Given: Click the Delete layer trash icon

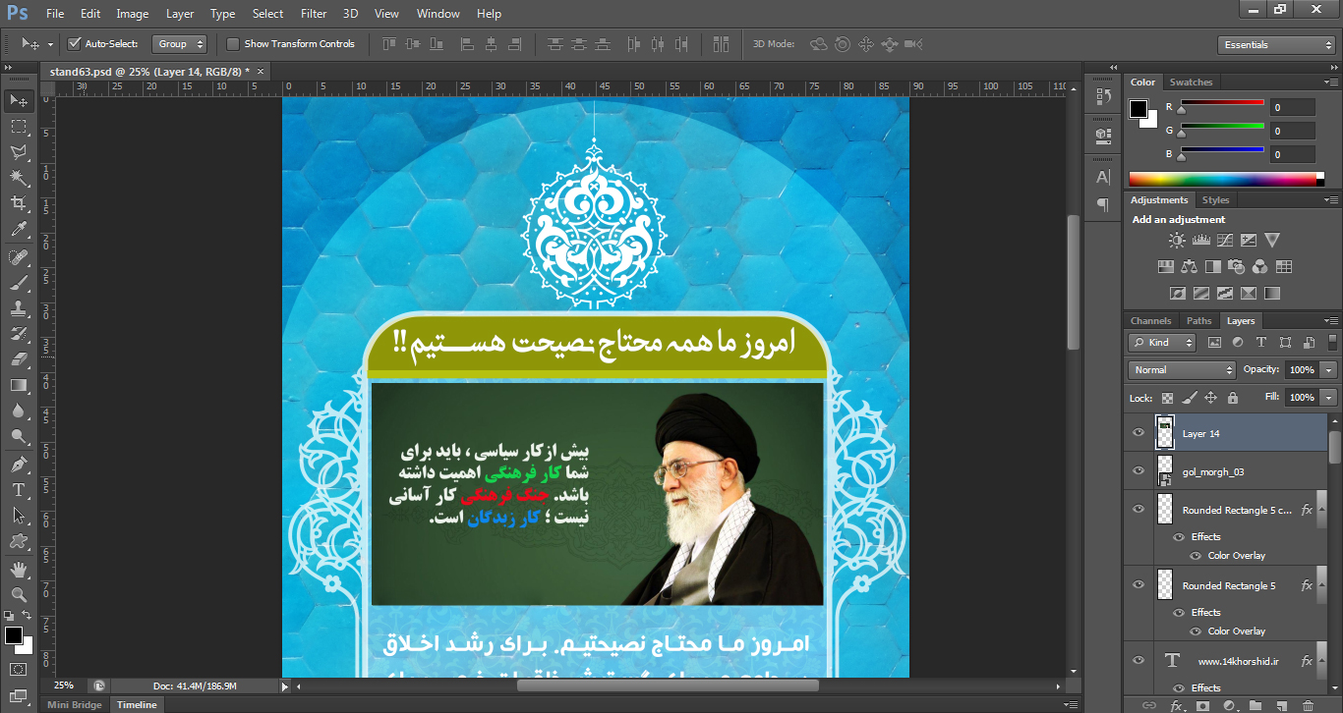Looking at the screenshot, I should [1307, 705].
